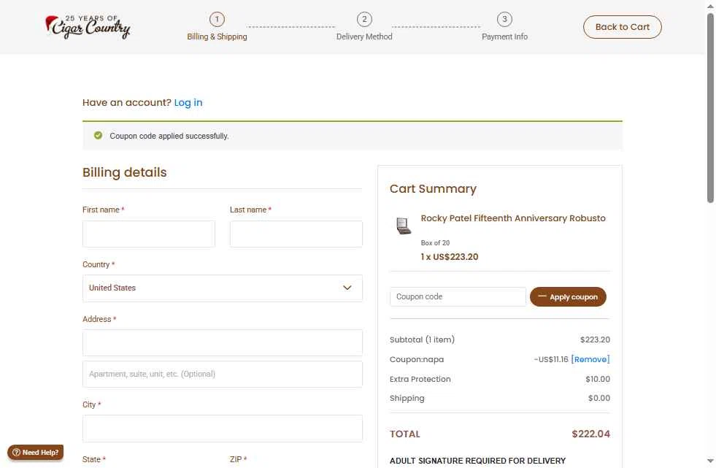The height and width of the screenshot is (468, 716).
Task: Click the Country dropdown chevron arrow
Action: pos(347,288)
